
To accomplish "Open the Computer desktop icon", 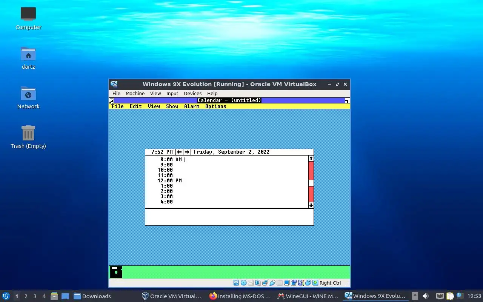I will point(28,18).
